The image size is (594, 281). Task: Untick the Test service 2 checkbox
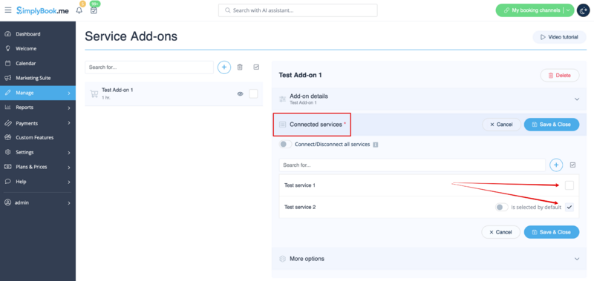click(x=569, y=208)
